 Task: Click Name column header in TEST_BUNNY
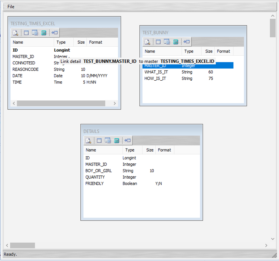pos(162,51)
